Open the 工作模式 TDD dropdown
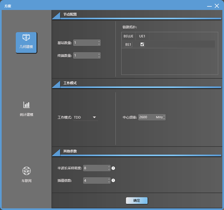The height and width of the screenshot is (210, 224). [94, 117]
